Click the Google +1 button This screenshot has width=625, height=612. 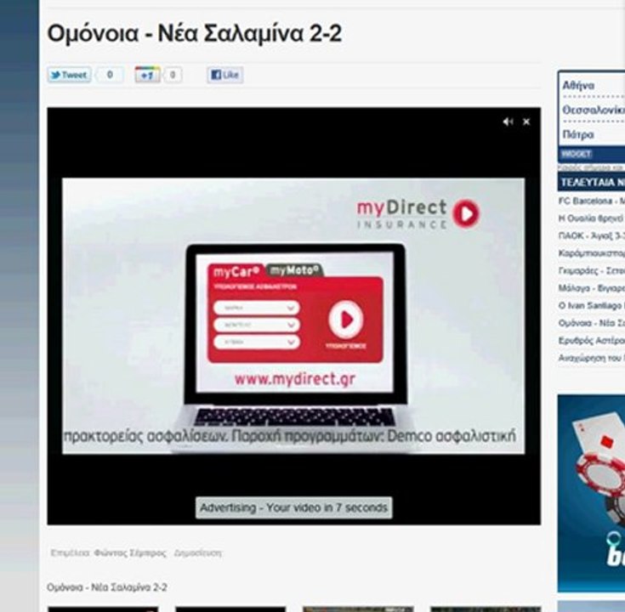[147, 75]
